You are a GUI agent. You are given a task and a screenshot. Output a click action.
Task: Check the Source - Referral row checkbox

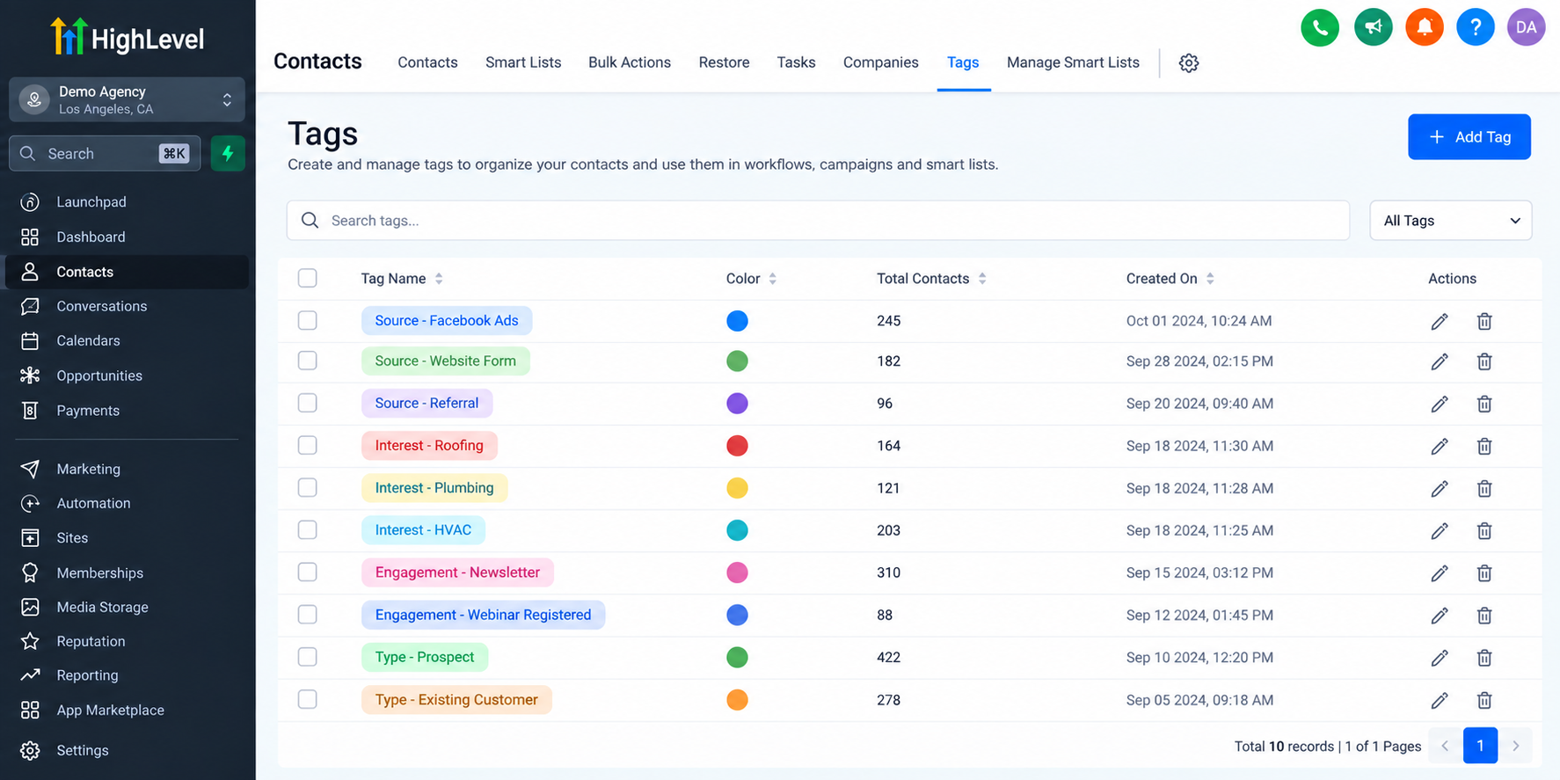click(307, 403)
